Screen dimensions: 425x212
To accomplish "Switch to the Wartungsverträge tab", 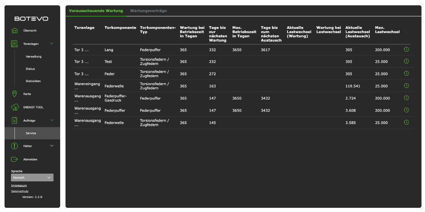I will click(148, 11).
